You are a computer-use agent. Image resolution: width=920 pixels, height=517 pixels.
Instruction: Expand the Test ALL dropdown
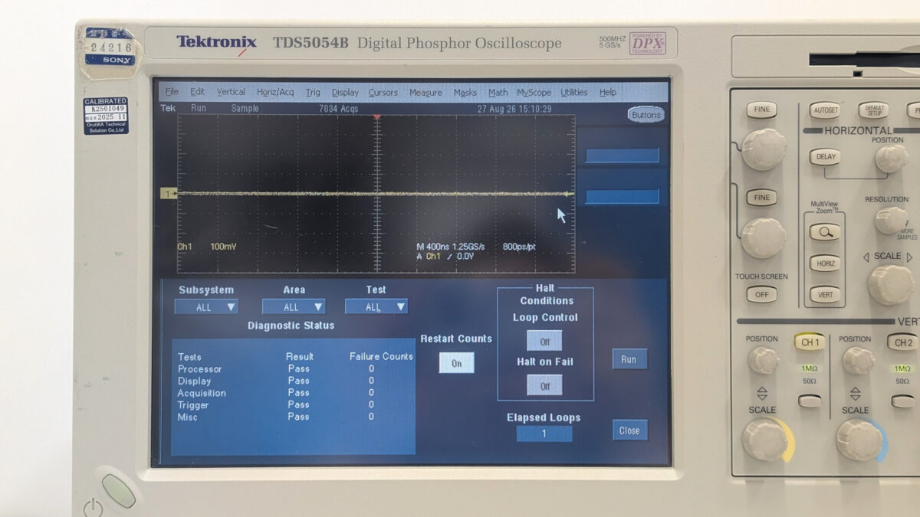(x=376, y=306)
